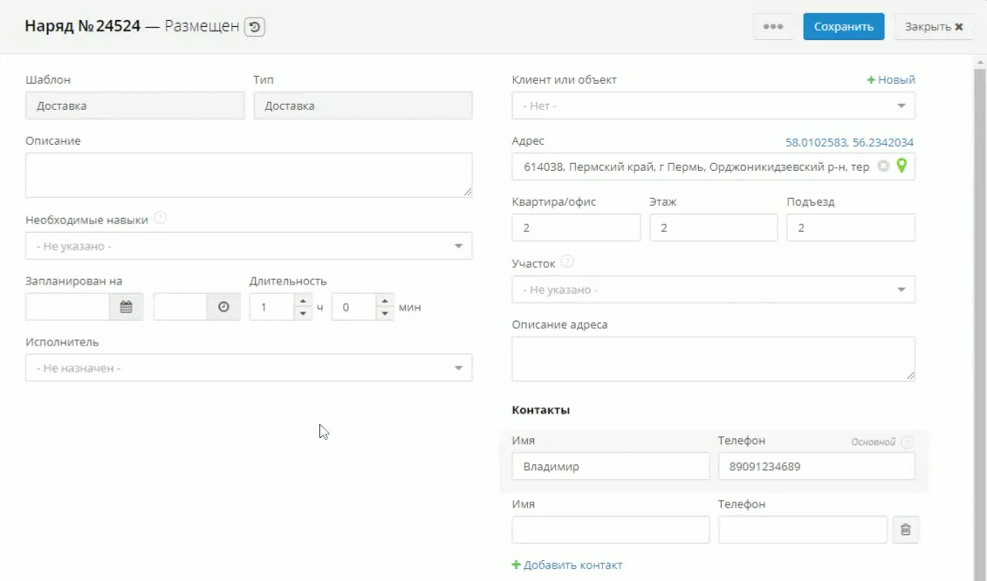Click the hours duration field

tap(272, 307)
